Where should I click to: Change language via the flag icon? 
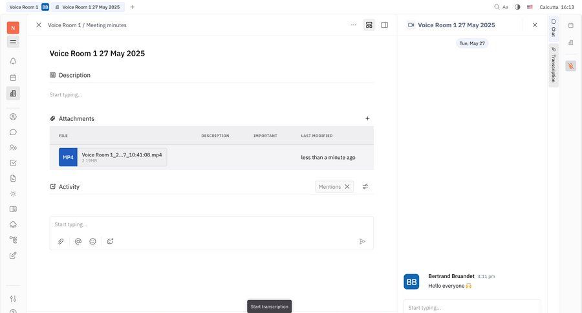[530, 7]
